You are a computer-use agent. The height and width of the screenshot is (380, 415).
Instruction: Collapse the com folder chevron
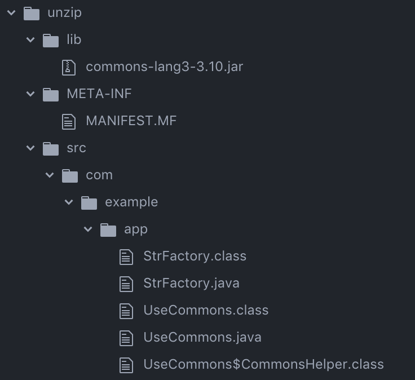click(50, 175)
